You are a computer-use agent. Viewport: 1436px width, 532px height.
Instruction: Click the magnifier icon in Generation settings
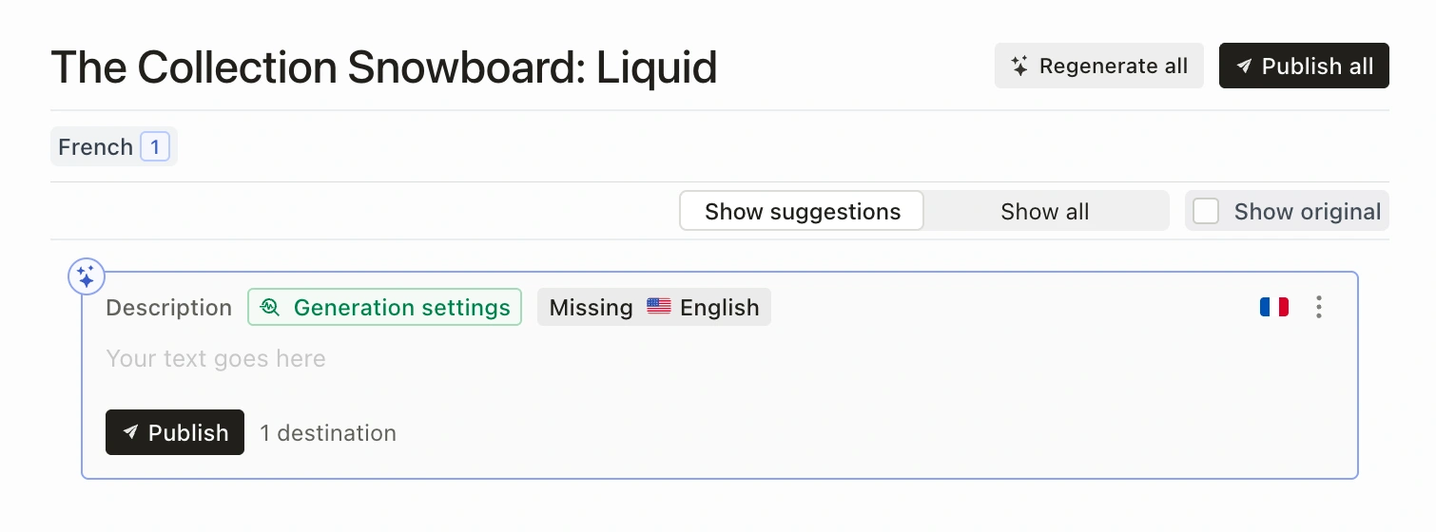click(x=270, y=308)
